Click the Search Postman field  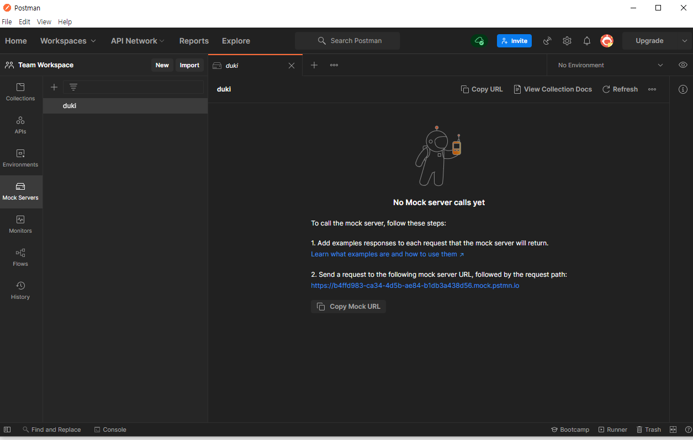347,41
